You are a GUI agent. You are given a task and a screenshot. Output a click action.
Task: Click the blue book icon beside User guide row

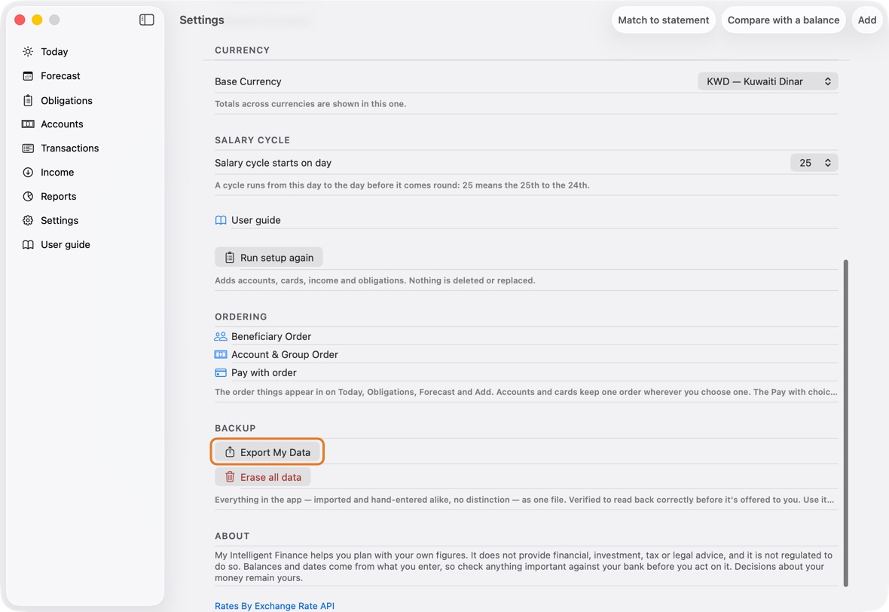click(221, 220)
